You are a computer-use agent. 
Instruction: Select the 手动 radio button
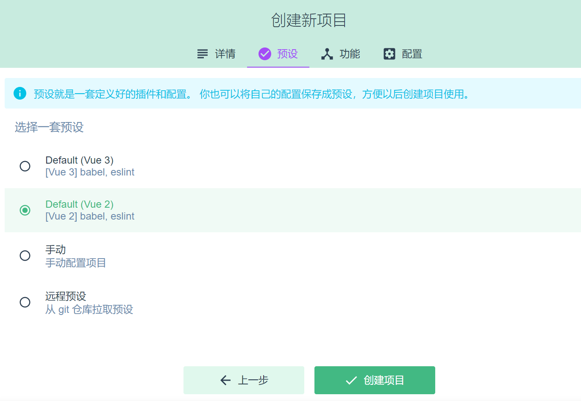[x=25, y=256]
